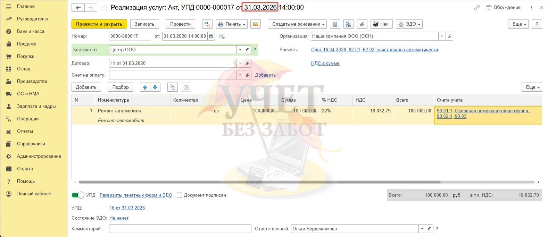Open the НДС в сумме link

click(x=325, y=63)
